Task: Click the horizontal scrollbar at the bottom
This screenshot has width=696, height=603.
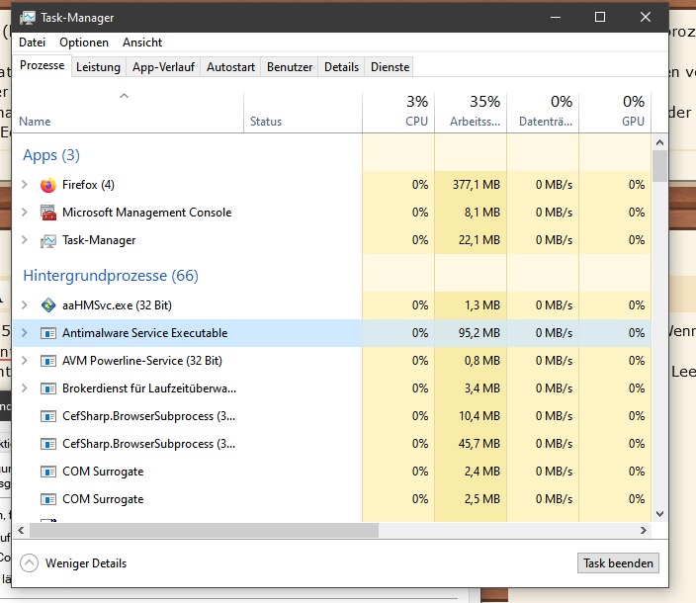Action: (x=198, y=531)
